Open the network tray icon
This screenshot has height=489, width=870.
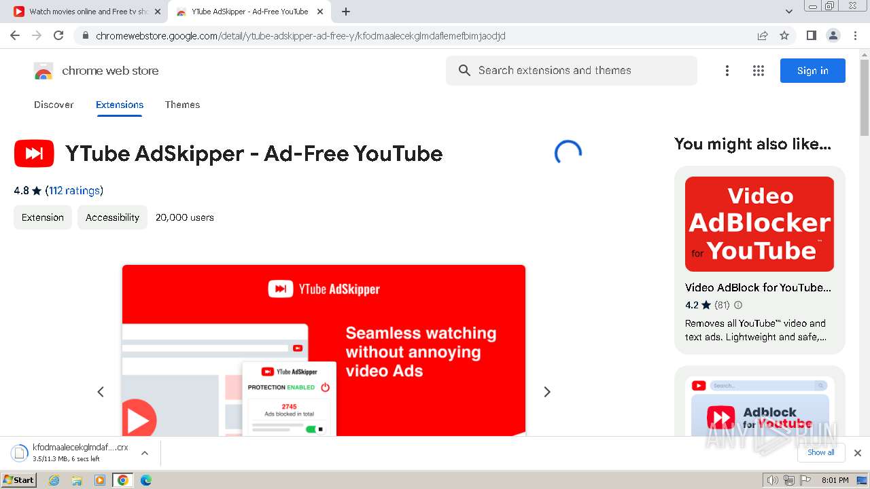click(788, 480)
